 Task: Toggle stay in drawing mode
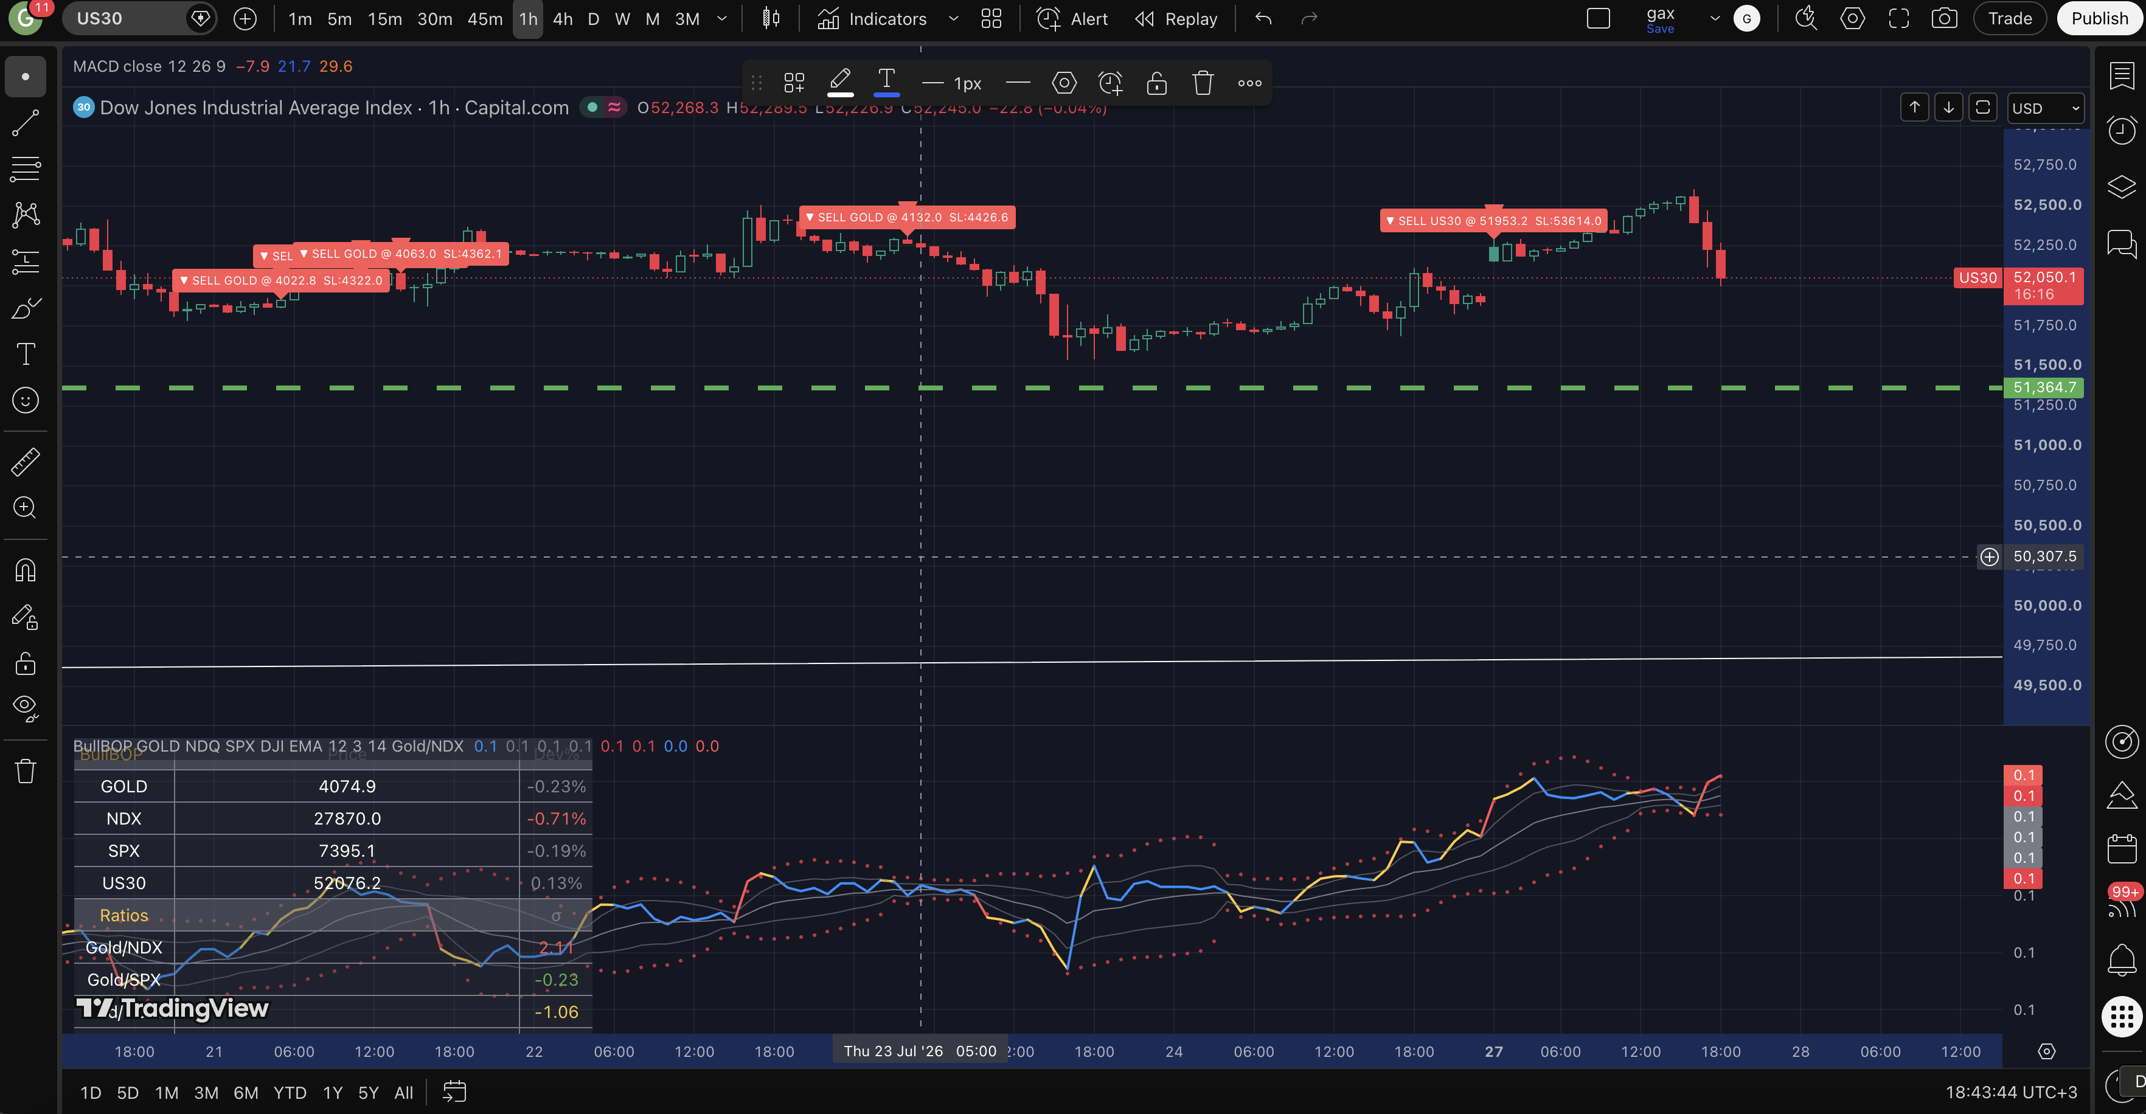click(x=25, y=617)
